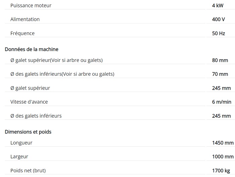This screenshot has width=235, height=177.
Task: Select the 70 mm value
Action: point(220,74)
